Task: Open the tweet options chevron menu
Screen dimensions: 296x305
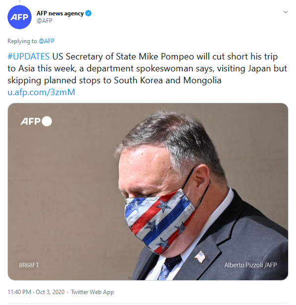Action: [x=285, y=12]
